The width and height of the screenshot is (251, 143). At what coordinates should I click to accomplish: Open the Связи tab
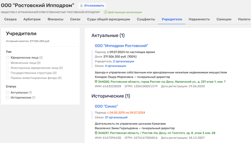click(x=75, y=19)
